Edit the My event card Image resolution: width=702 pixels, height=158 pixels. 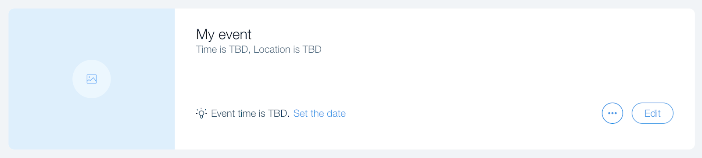(x=652, y=113)
